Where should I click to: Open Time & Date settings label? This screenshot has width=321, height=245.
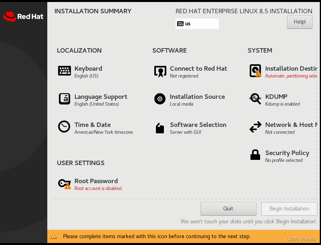pos(93,125)
